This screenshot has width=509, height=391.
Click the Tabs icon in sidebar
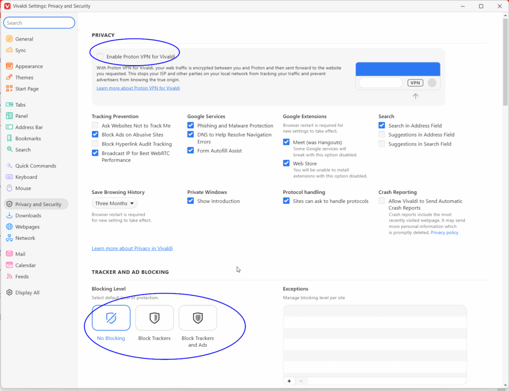[x=9, y=105]
